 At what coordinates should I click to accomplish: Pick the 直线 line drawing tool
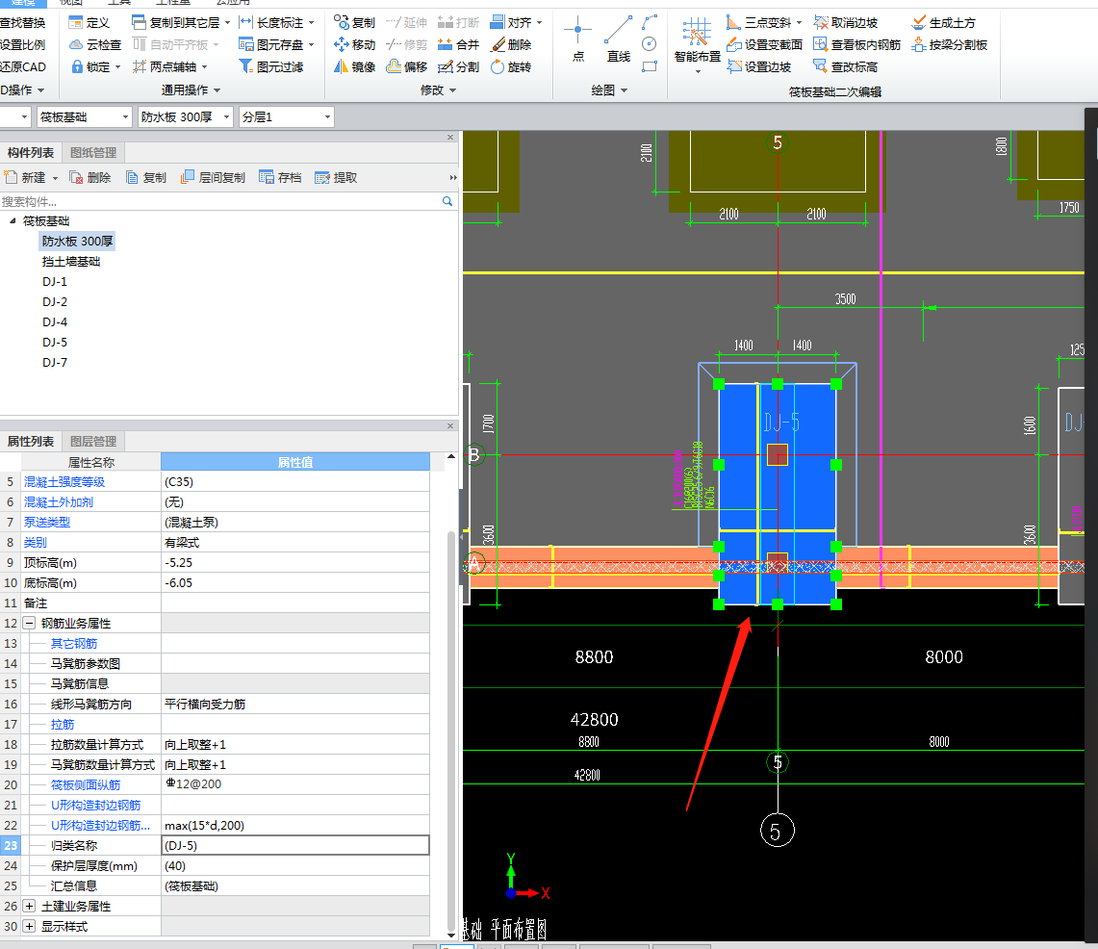(618, 39)
